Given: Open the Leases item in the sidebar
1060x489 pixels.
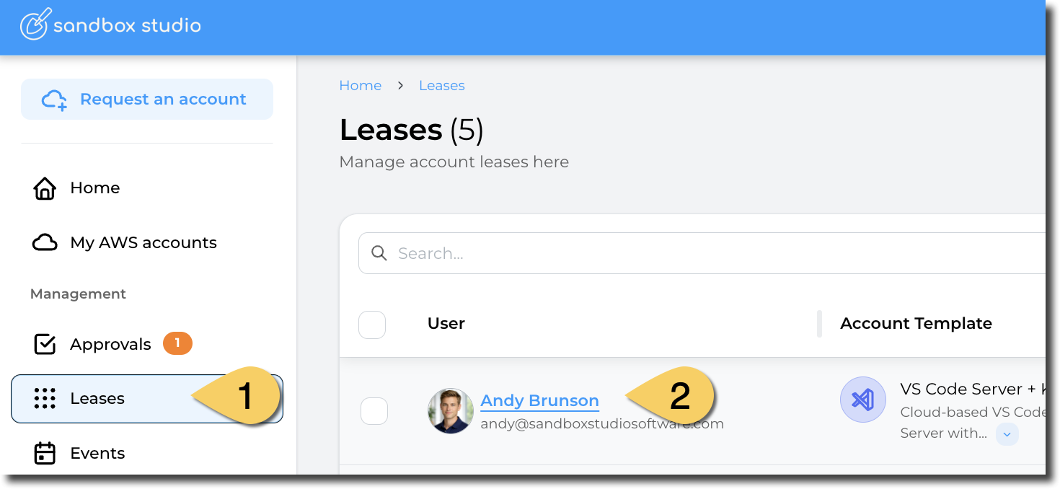Looking at the screenshot, I should pyautogui.click(x=97, y=399).
